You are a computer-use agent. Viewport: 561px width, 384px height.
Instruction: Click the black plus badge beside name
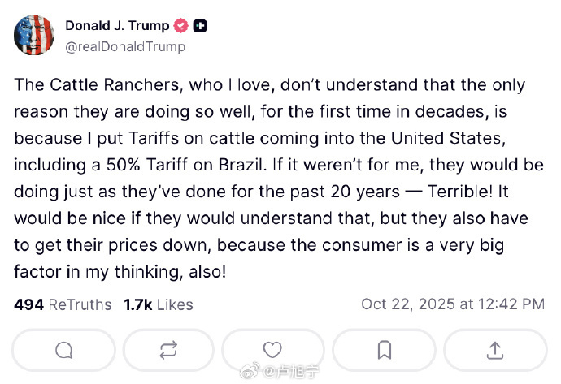coord(200,26)
